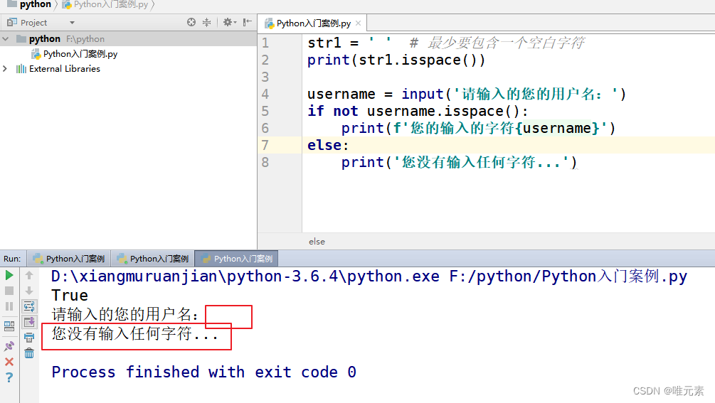715x403 pixels.
Task: Click line number 7 in the gutter
Action: tap(265, 145)
